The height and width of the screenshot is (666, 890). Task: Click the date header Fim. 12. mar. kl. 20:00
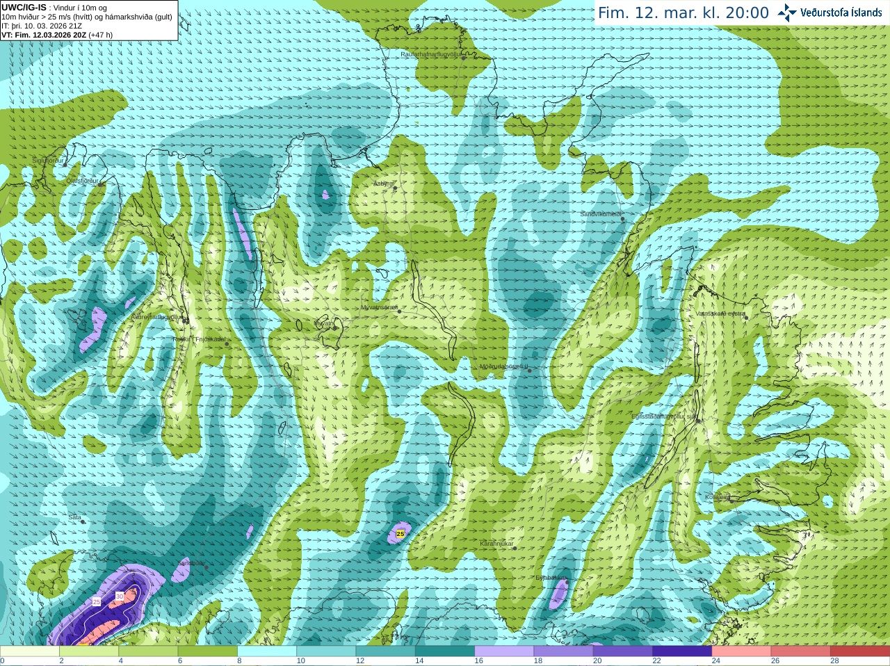point(683,13)
